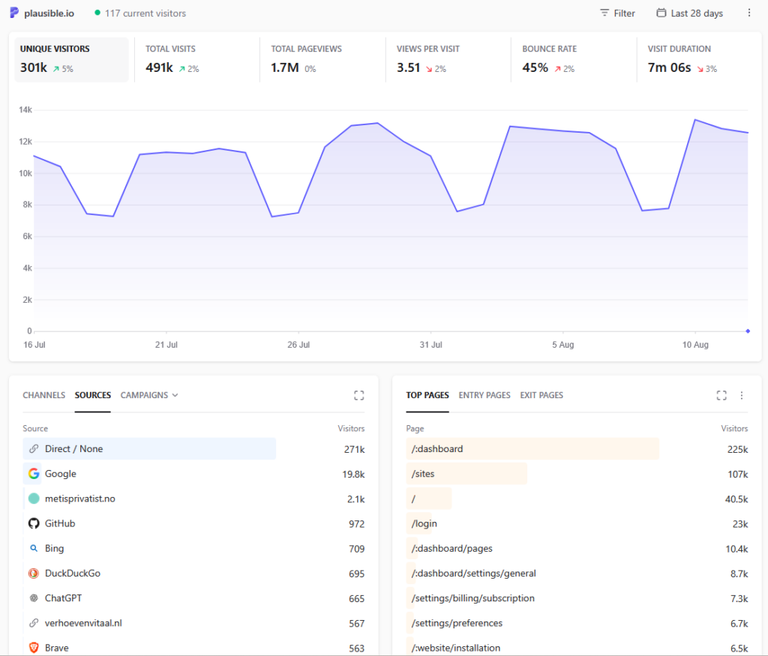Select the Total Visits metric
The width and height of the screenshot is (768, 656).
(x=197, y=59)
